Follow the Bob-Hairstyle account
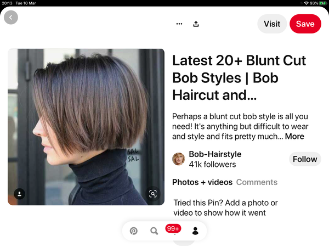Image resolution: width=329 pixels, height=247 pixels. click(x=305, y=159)
